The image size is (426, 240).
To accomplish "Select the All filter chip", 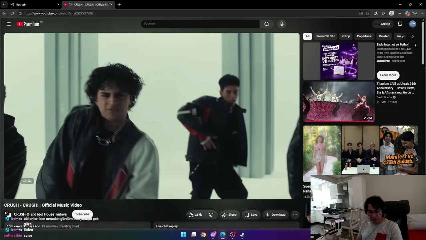I will pos(308,36).
